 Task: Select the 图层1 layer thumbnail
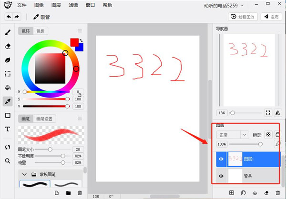[235, 159]
